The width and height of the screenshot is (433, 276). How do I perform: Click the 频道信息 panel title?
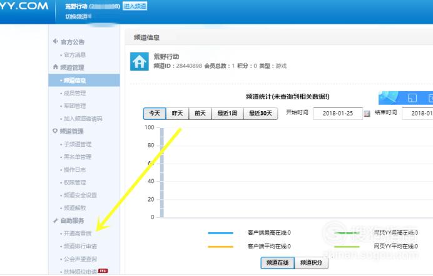click(146, 37)
